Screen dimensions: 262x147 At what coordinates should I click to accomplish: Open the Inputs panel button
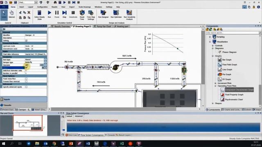[23, 99]
